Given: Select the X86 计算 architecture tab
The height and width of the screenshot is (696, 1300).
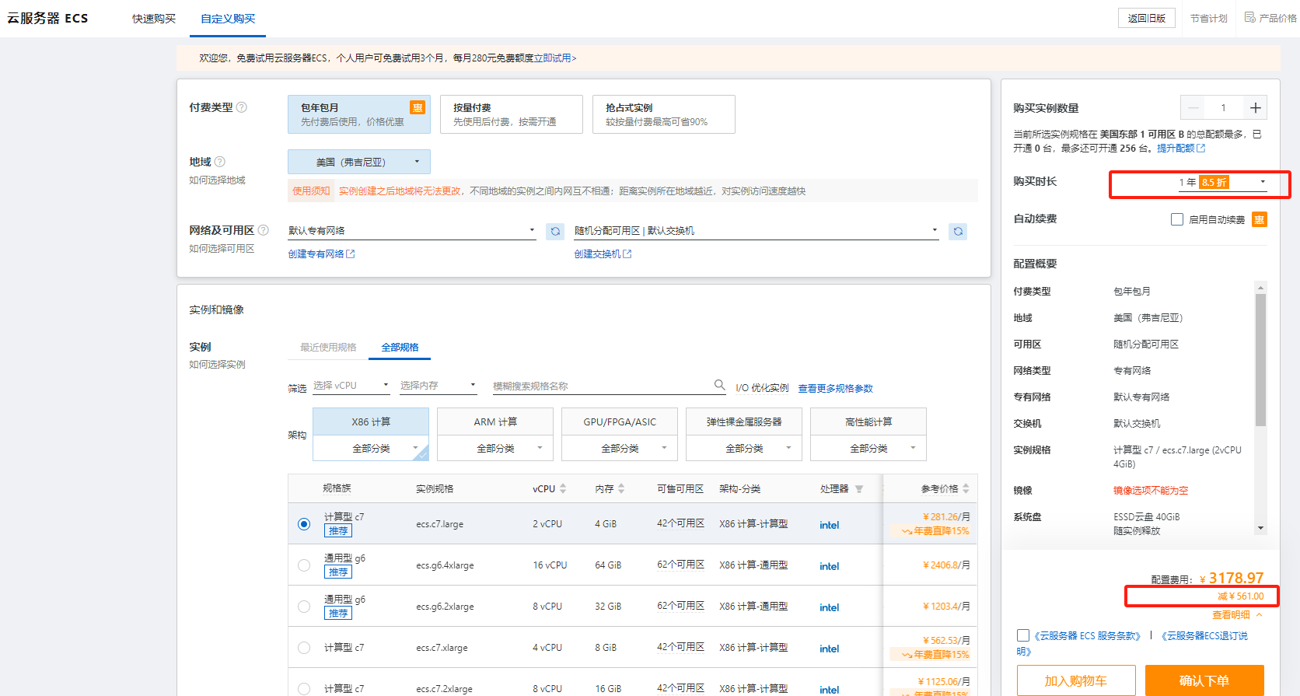Looking at the screenshot, I should coord(371,421).
